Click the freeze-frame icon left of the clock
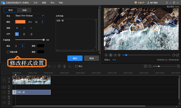The width and height of the screenshot is (181, 108). tap(54, 66)
